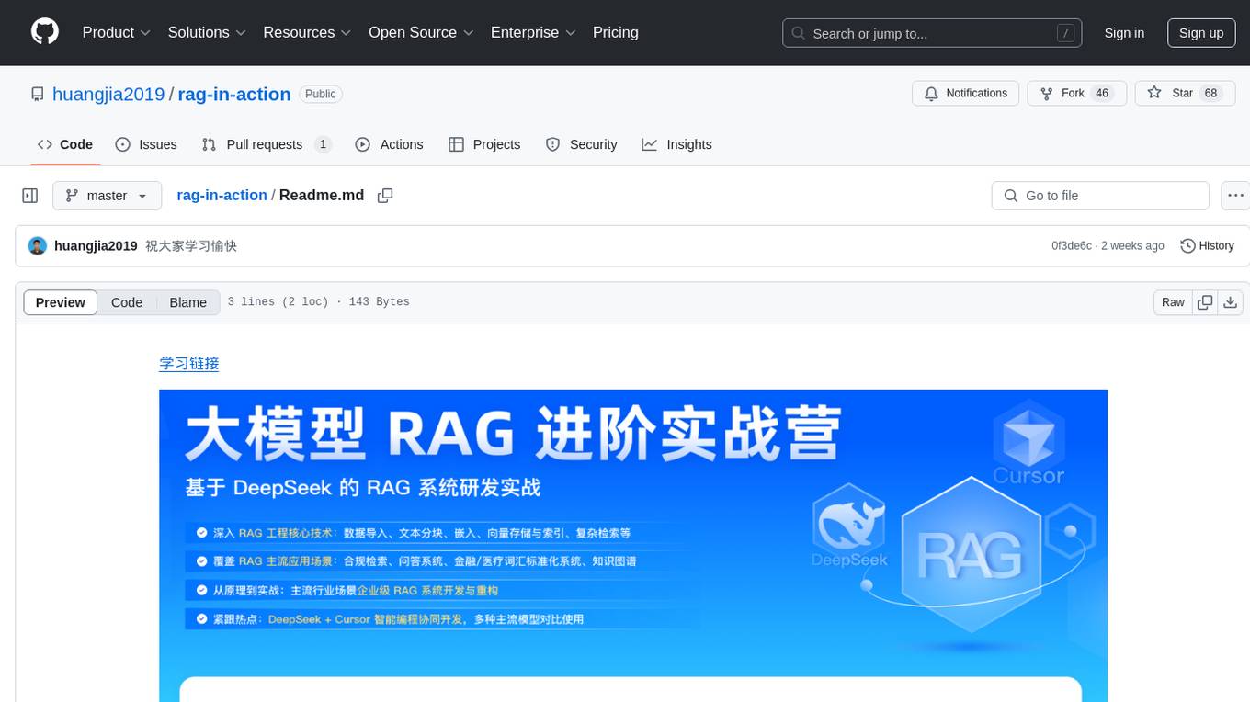Open commit author name huangjia2019
1250x702 pixels.
pos(96,246)
